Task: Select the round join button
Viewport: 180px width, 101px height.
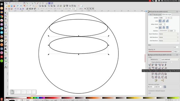Action: click(x=164, y=21)
